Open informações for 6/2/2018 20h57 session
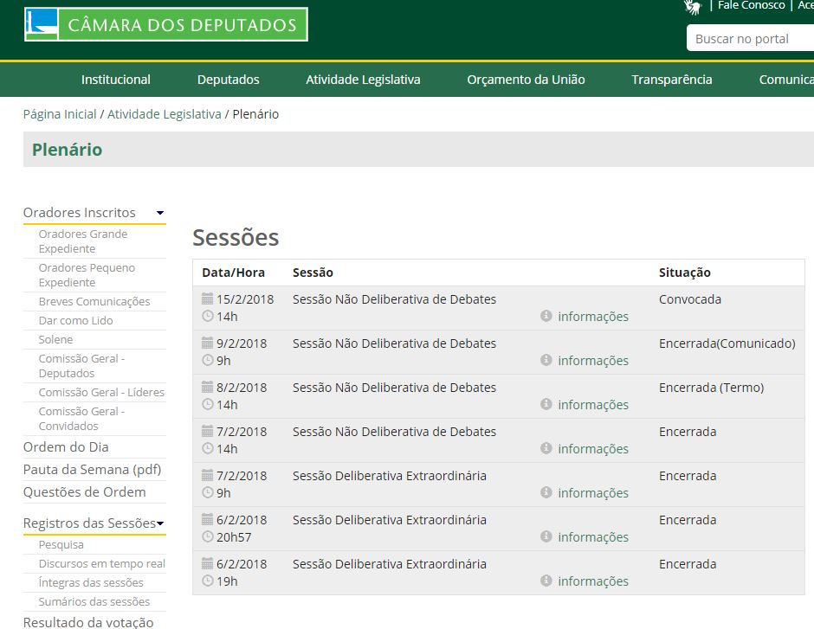Screen dimensions: 814x629 pyautogui.click(x=593, y=536)
